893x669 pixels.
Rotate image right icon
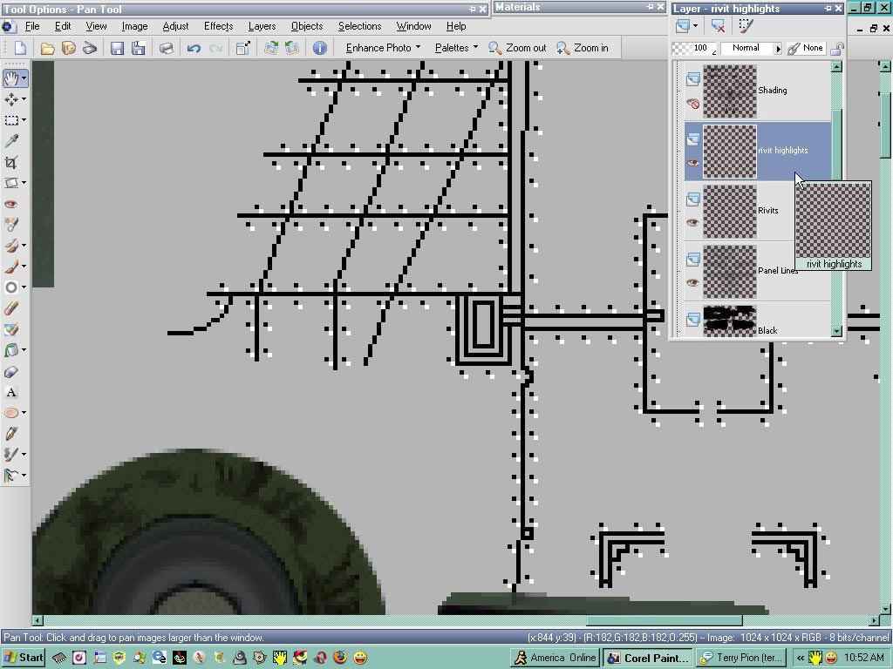(271, 48)
